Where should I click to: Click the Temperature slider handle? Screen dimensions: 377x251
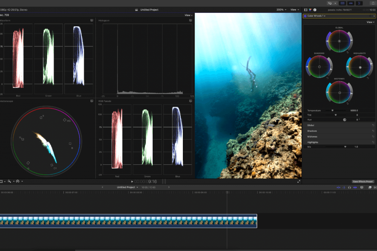tap(333, 110)
